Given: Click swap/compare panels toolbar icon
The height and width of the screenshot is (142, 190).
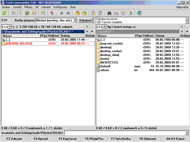Looking at the screenshot, I should 43,13.
